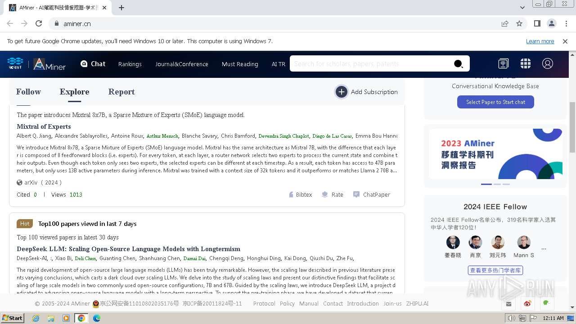Open the AMiner logo homepage
The height and width of the screenshot is (324, 576).
coord(49,64)
